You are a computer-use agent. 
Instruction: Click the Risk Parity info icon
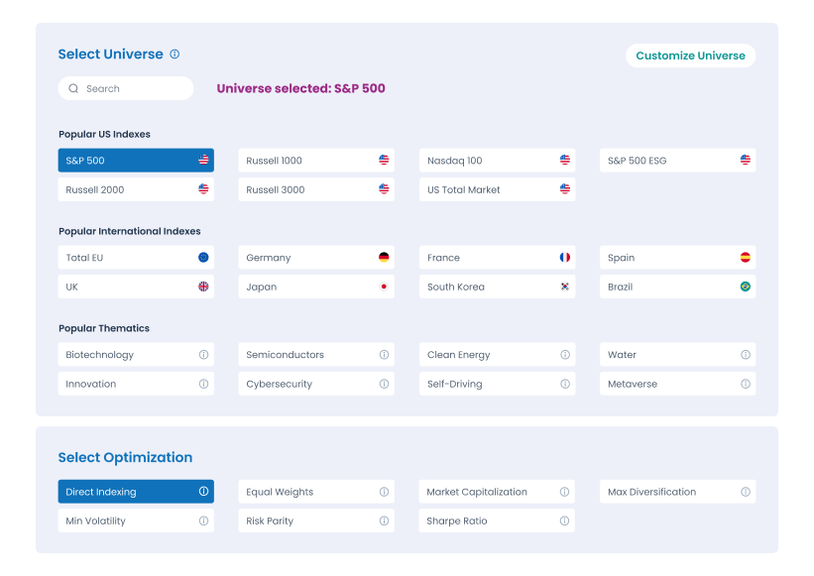tap(384, 520)
